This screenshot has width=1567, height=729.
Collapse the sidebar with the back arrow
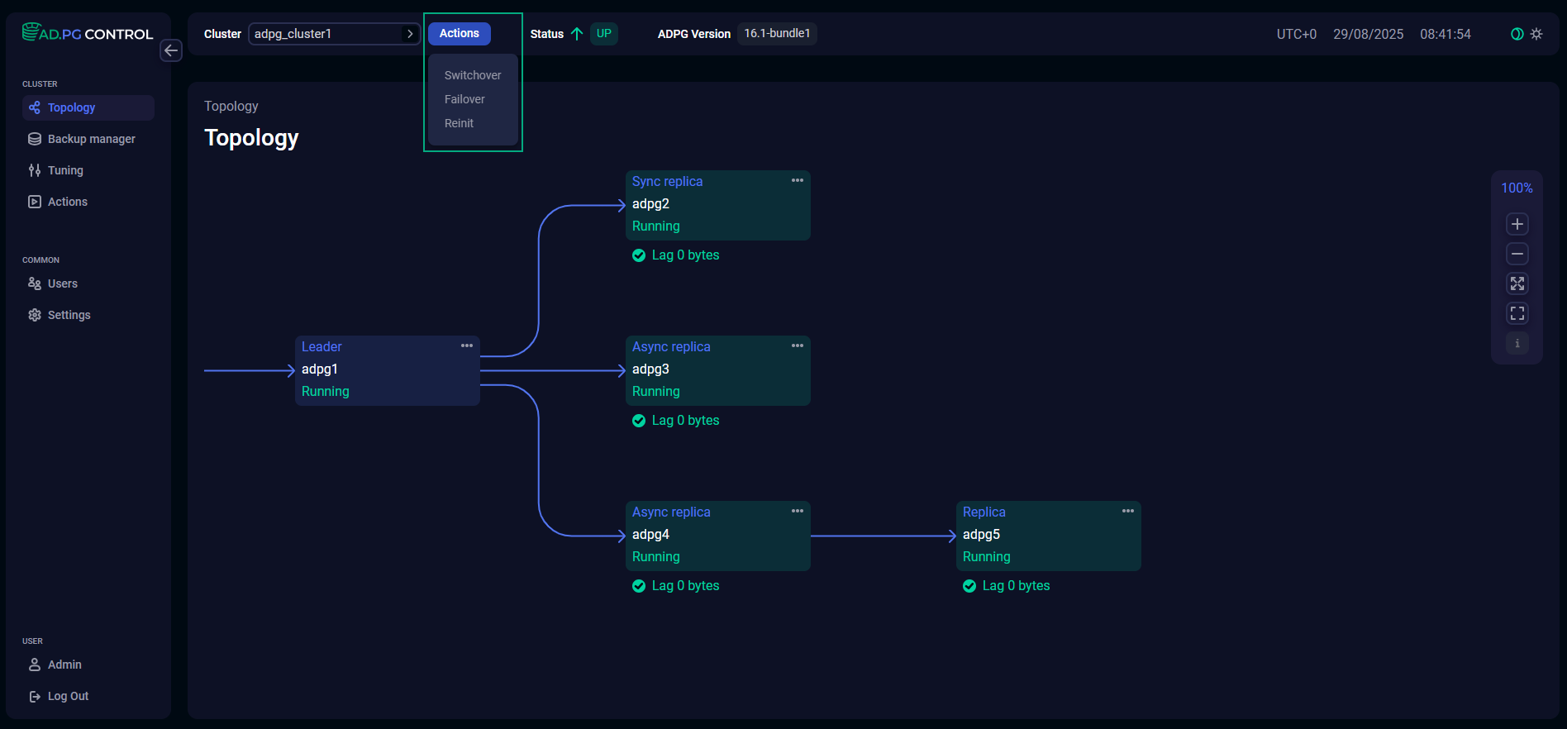tap(171, 50)
